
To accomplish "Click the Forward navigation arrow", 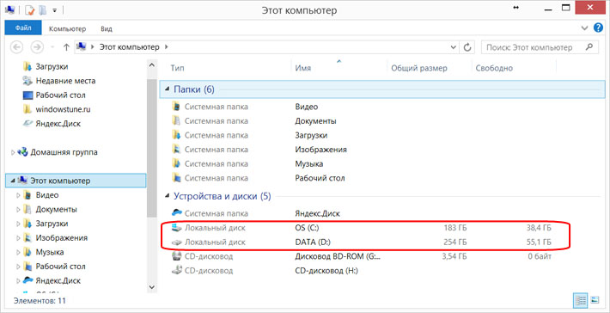I will (x=37, y=47).
